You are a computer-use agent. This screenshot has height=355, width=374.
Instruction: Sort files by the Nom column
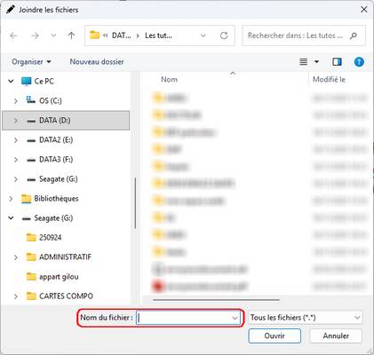pyautogui.click(x=169, y=79)
